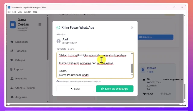Click the '1 Item' text under Invoice
Viewport: 193px width, 111px height.
coord(150,72)
